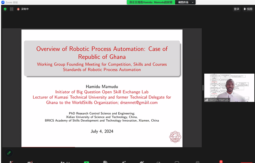Click the 录制中 recording status label
Viewport: 255px width, 163px height.
point(25,9)
